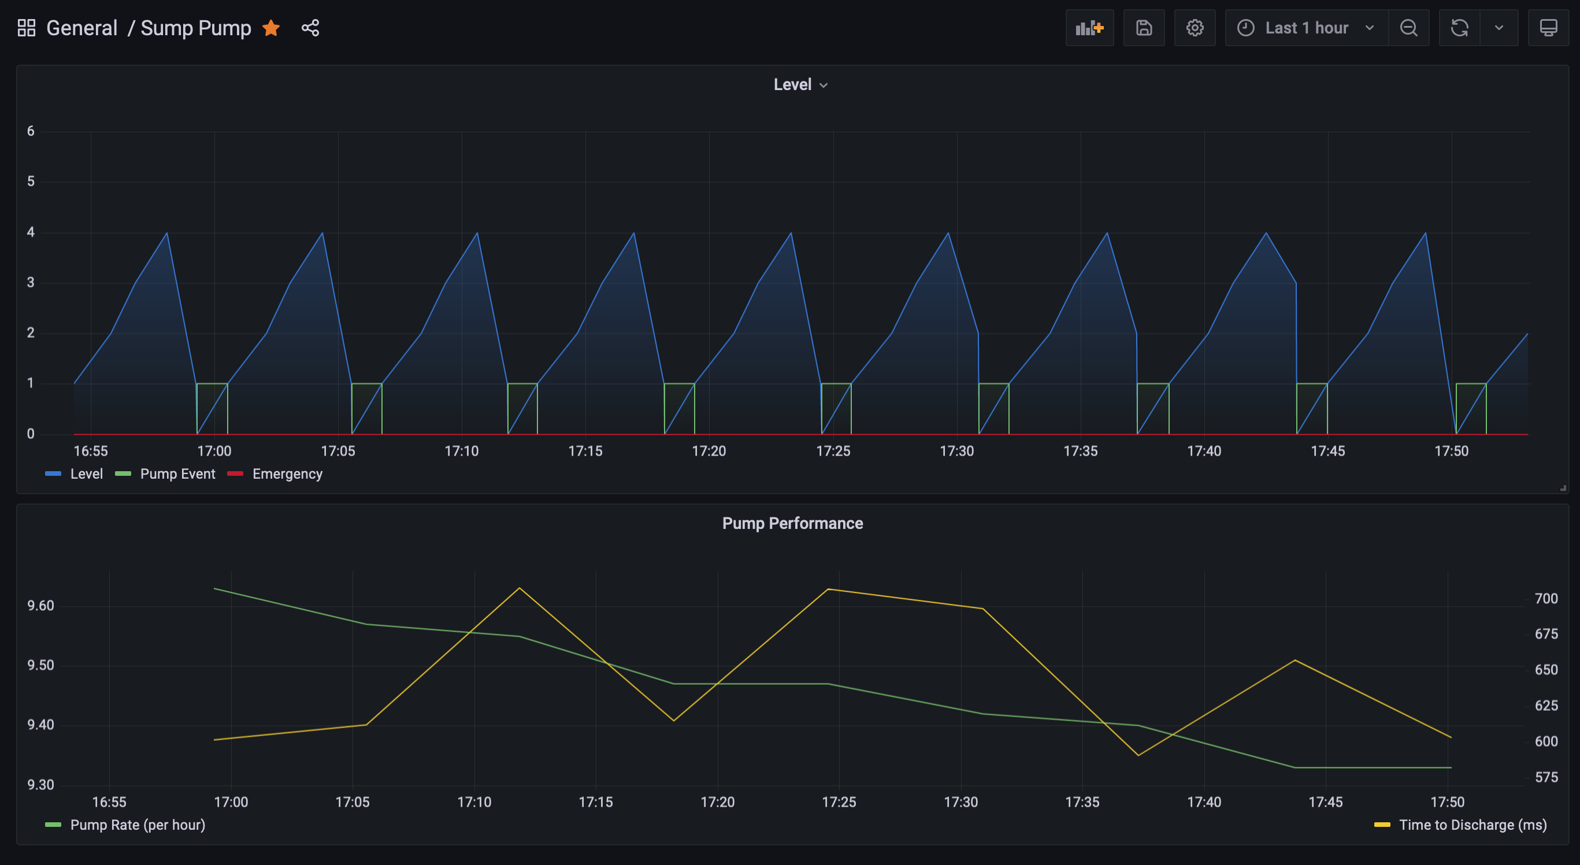Open the Last 1 hour time picker
1580x865 pixels.
1306,28
